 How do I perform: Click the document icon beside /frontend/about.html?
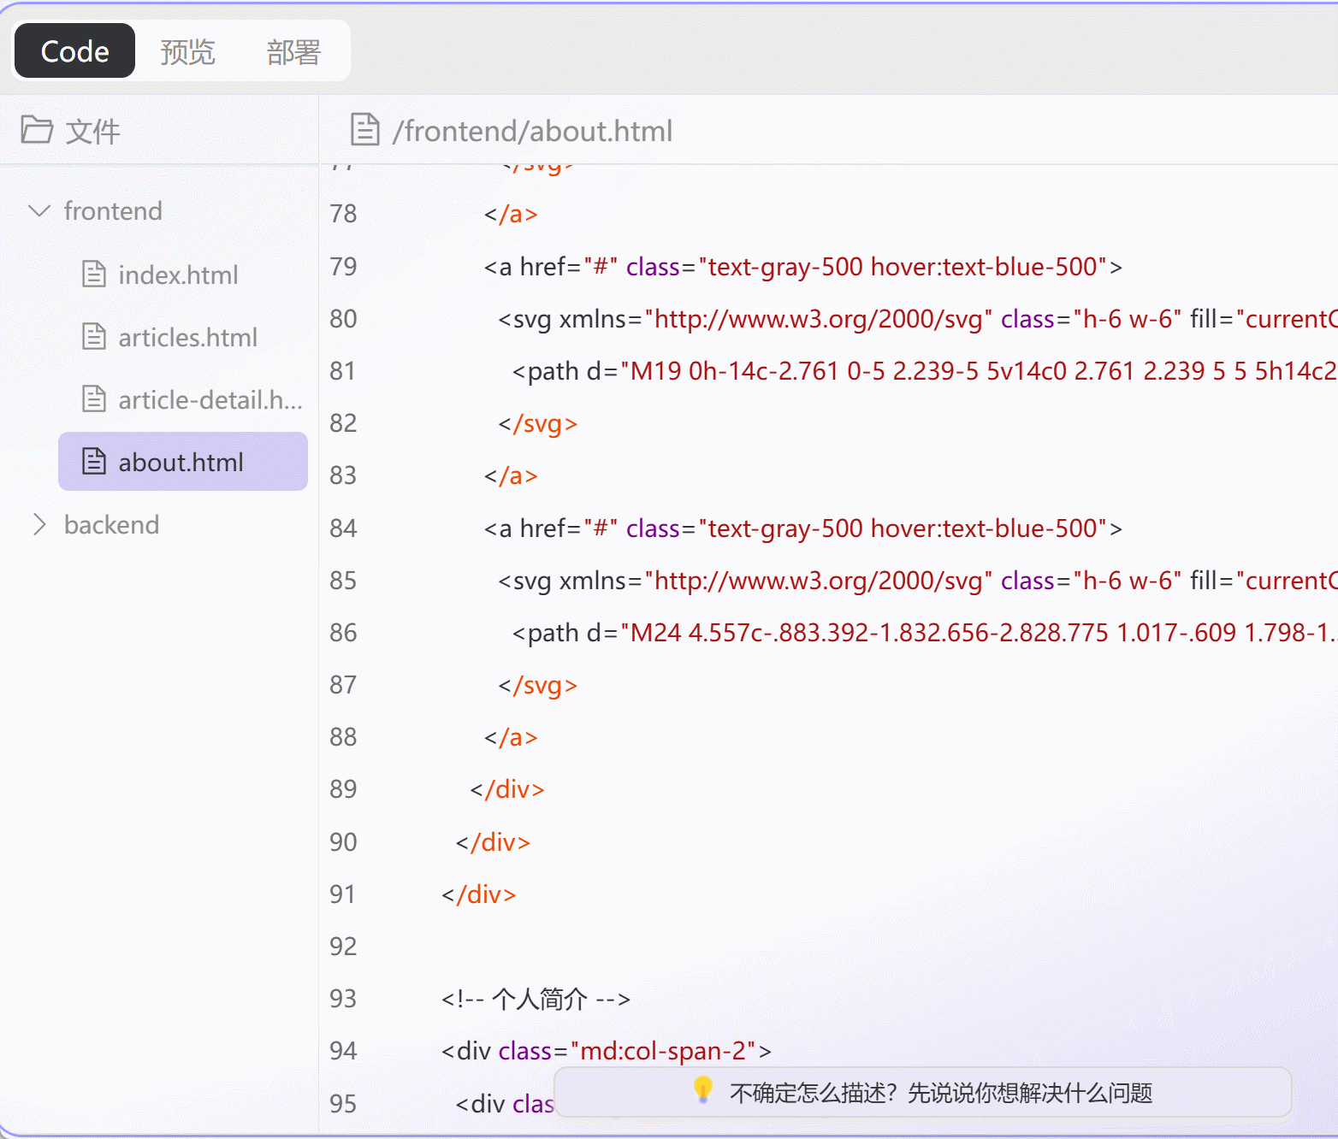365,130
